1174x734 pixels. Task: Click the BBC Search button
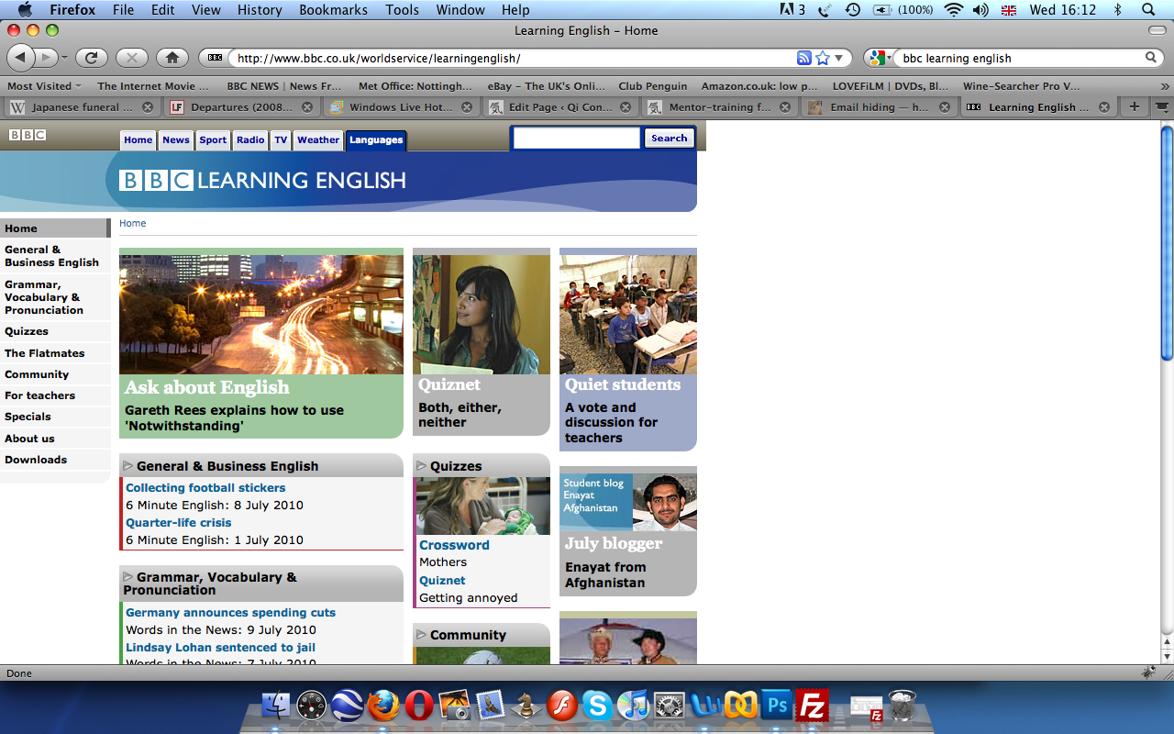[669, 139]
